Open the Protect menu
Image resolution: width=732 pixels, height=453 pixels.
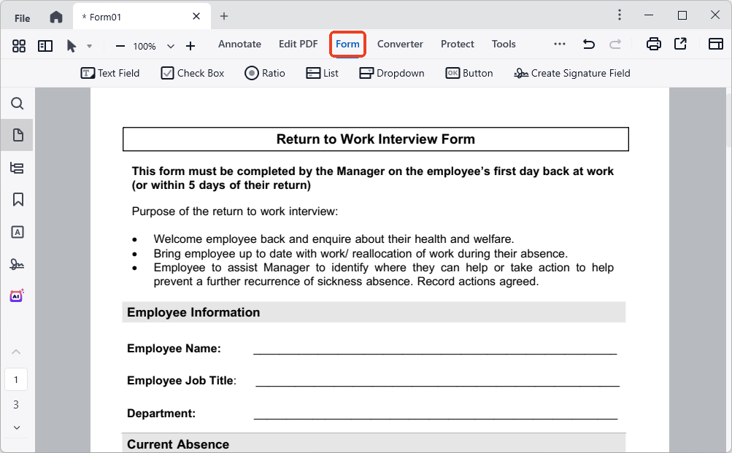457,44
